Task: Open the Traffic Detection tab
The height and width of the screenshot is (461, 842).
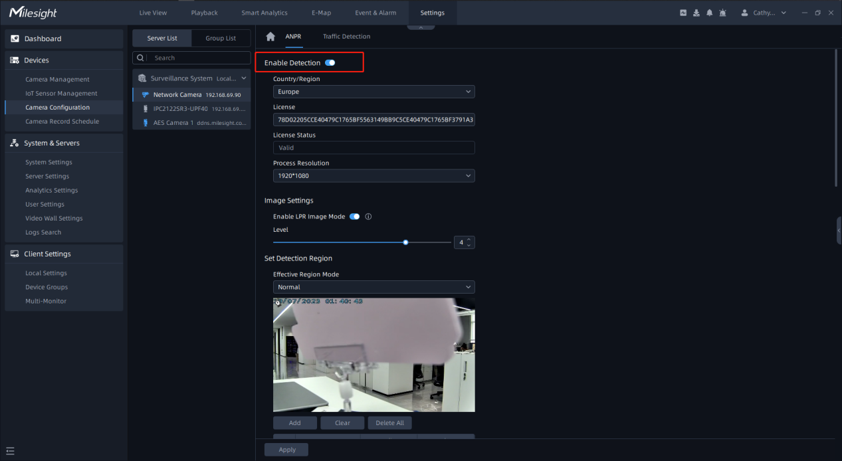Action: pyautogui.click(x=347, y=37)
